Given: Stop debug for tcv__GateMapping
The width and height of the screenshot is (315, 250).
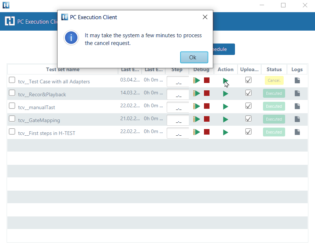Looking at the screenshot, I should click(x=207, y=119).
